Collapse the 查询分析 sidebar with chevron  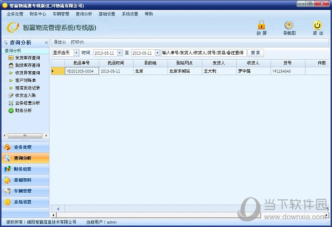point(46,43)
